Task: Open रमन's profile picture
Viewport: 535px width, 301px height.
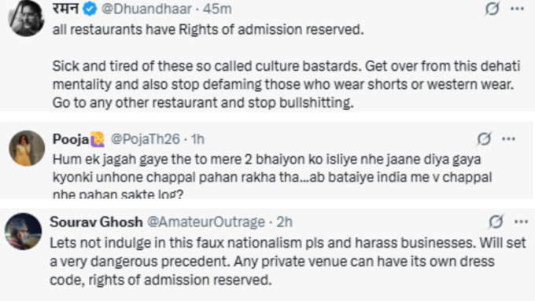Action: pyautogui.click(x=27, y=18)
